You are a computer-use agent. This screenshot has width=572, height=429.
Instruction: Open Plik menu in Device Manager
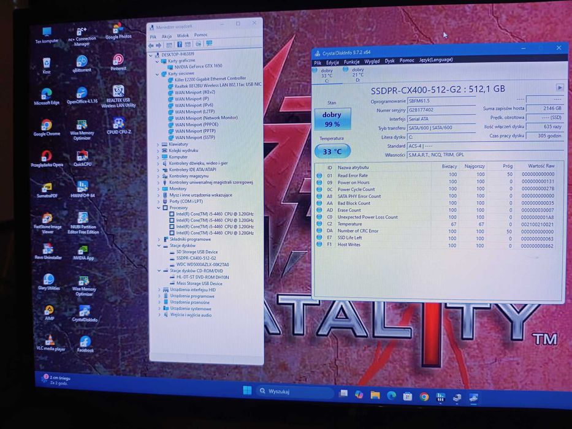click(x=153, y=37)
